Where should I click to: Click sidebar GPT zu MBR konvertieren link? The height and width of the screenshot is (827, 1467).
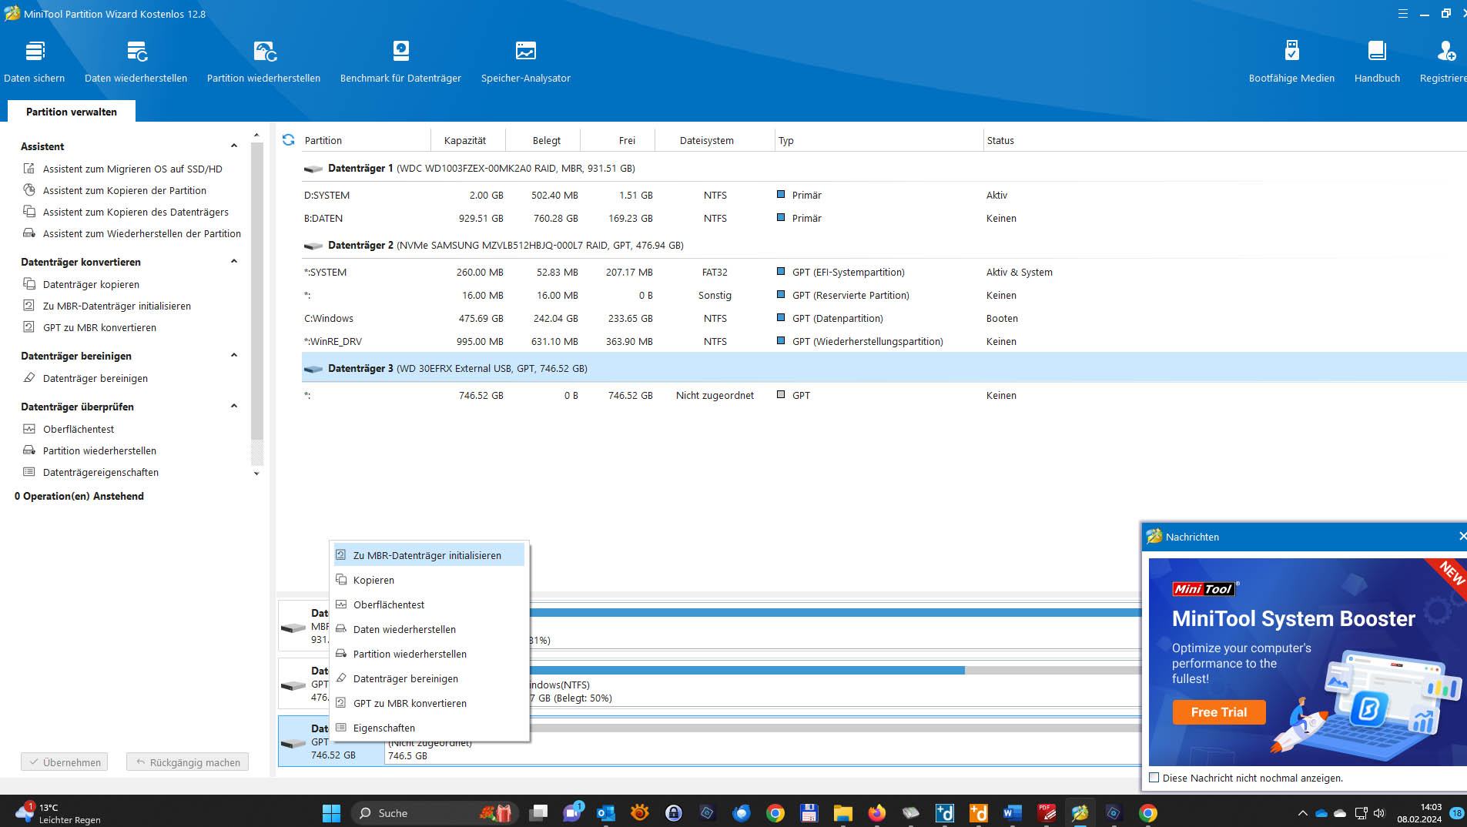tap(99, 327)
